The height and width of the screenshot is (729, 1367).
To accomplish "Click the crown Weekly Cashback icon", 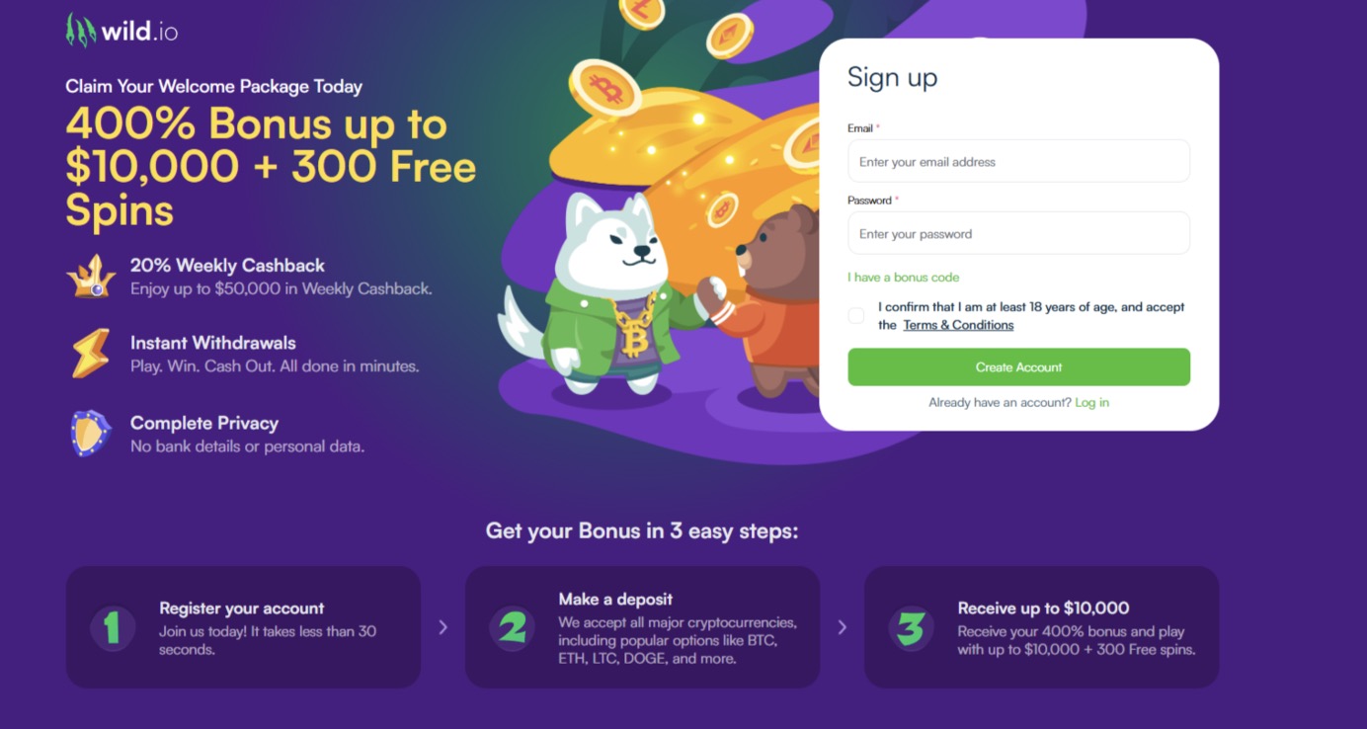I will 91,277.
